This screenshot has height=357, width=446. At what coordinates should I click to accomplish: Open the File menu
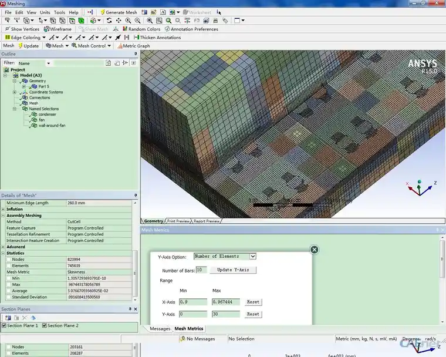8,12
